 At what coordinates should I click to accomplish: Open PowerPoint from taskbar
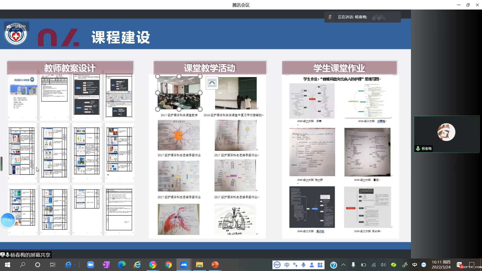tap(215, 265)
